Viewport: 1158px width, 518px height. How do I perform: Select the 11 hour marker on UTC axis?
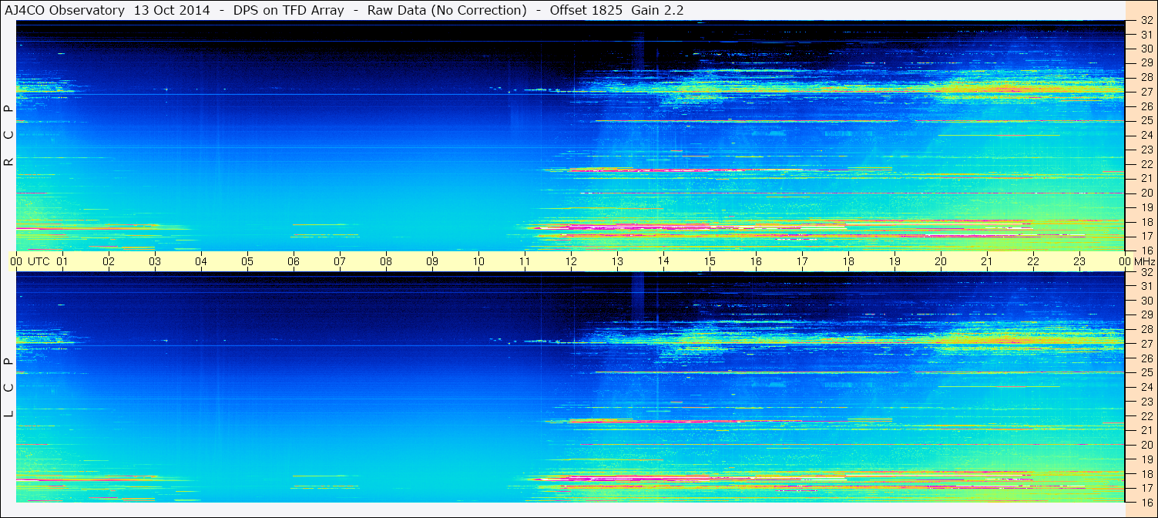(525, 262)
